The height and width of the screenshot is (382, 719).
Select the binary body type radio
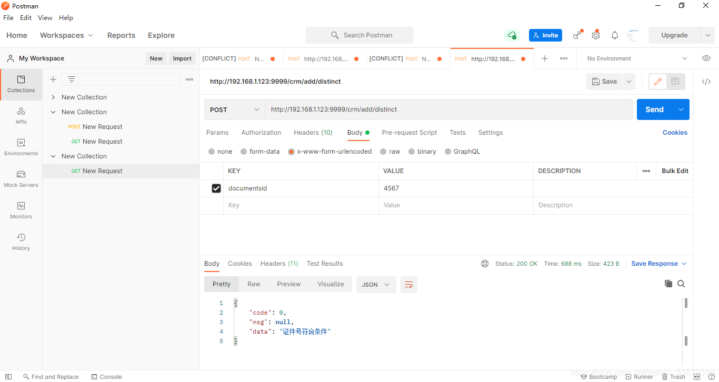click(x=412, y=152)
